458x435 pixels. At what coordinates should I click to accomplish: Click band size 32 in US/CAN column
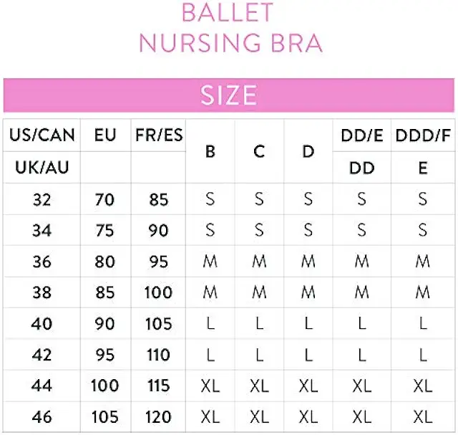(x=42, y=199)
